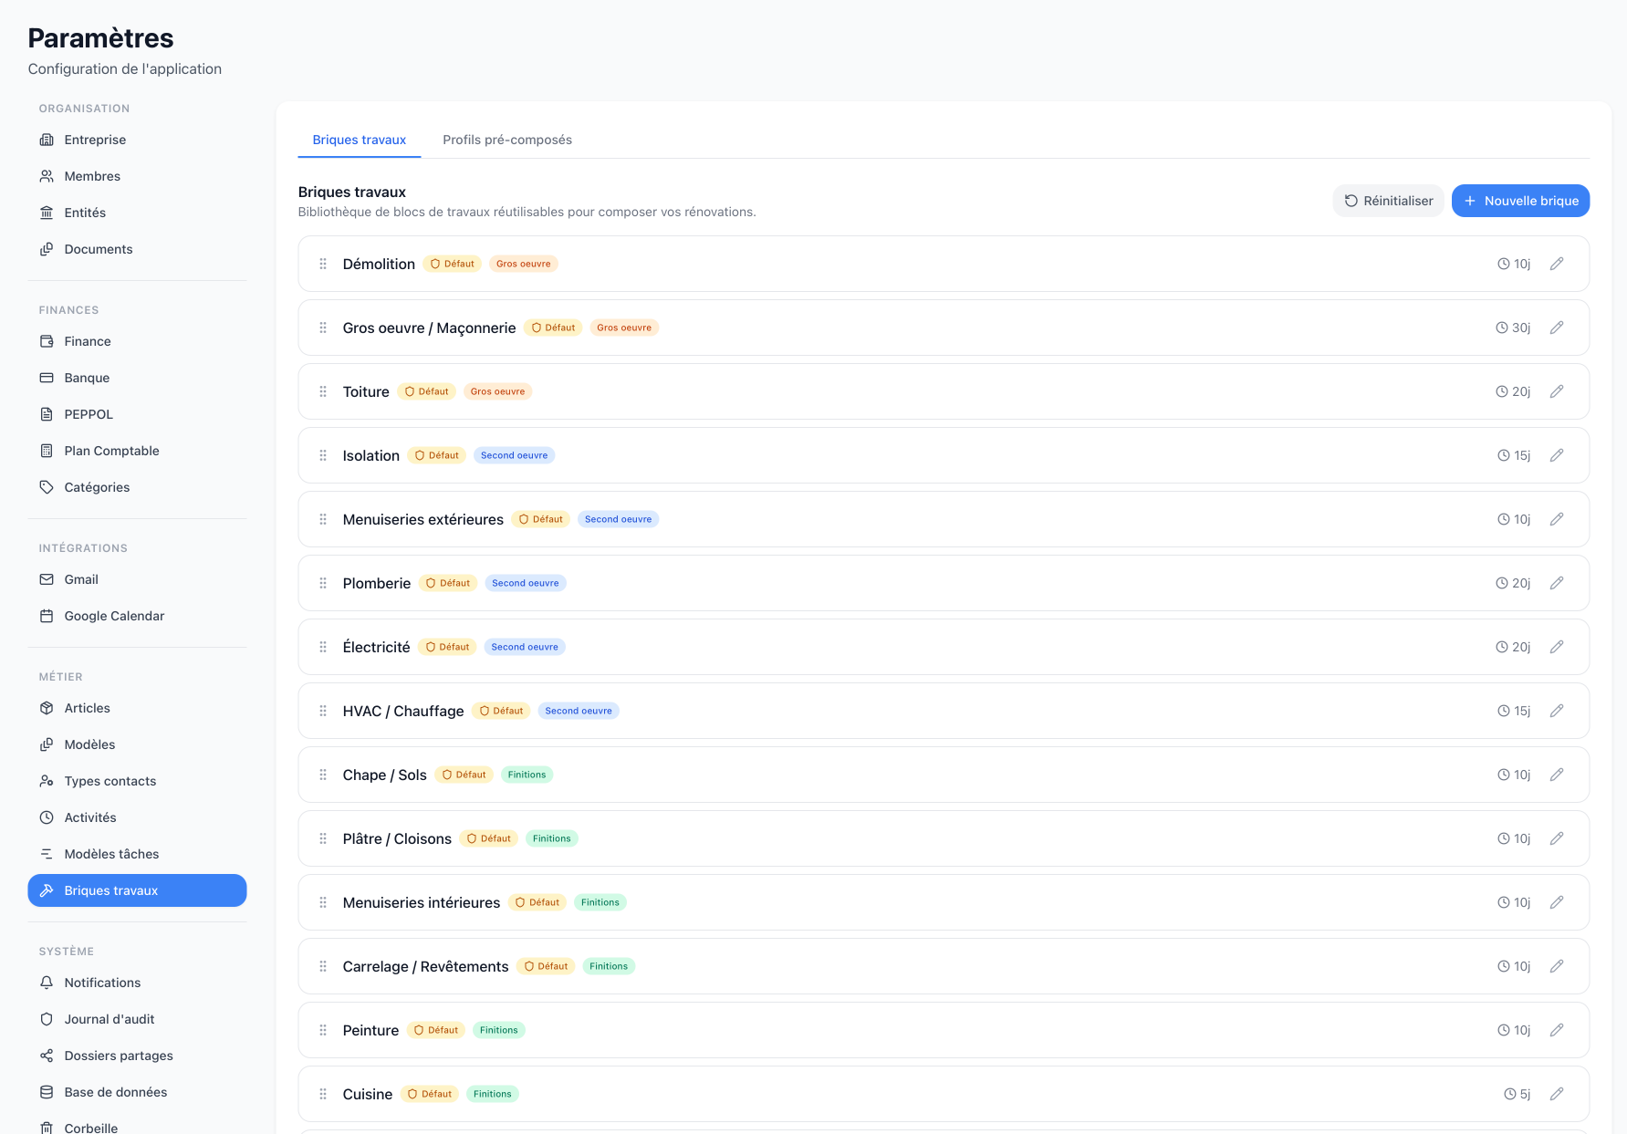
Task: Click grip dots beside Peinture
Action: point(323,1030)
